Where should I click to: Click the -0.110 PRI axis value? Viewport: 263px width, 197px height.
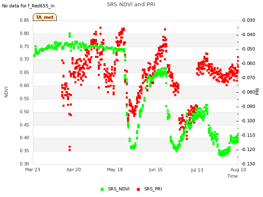[x=248, y=135]
